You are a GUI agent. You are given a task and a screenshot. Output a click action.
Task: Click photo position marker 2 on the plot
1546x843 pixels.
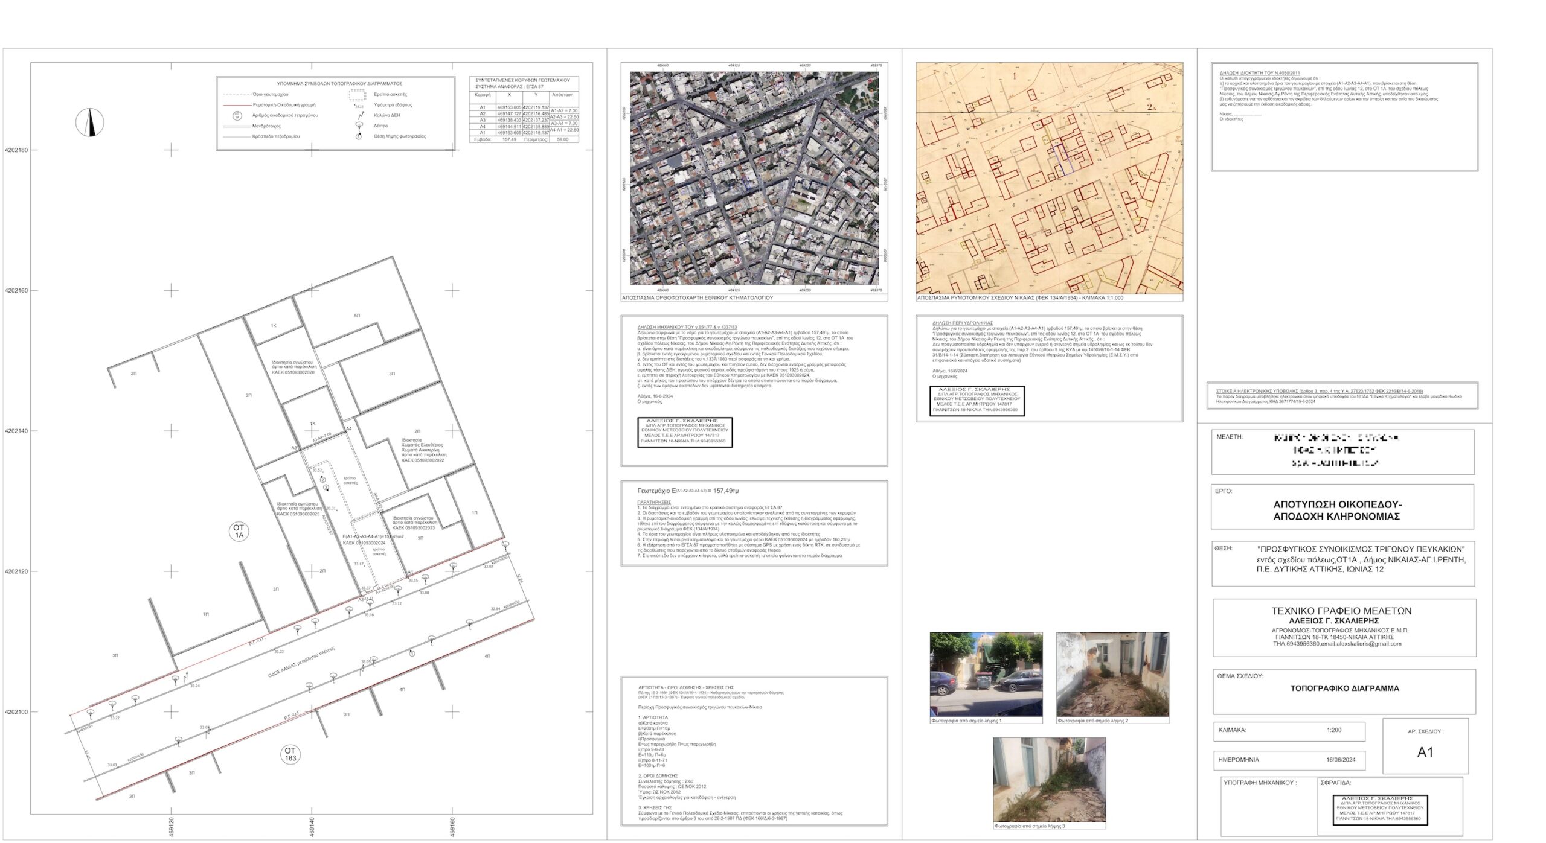point(322,480)
